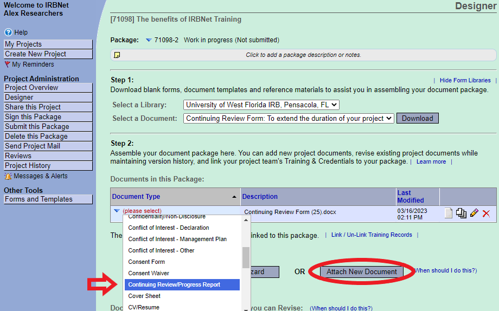This screenshot has width=499, height=311.
Task: Click the Download button
Action: click(x=417, y=118)
